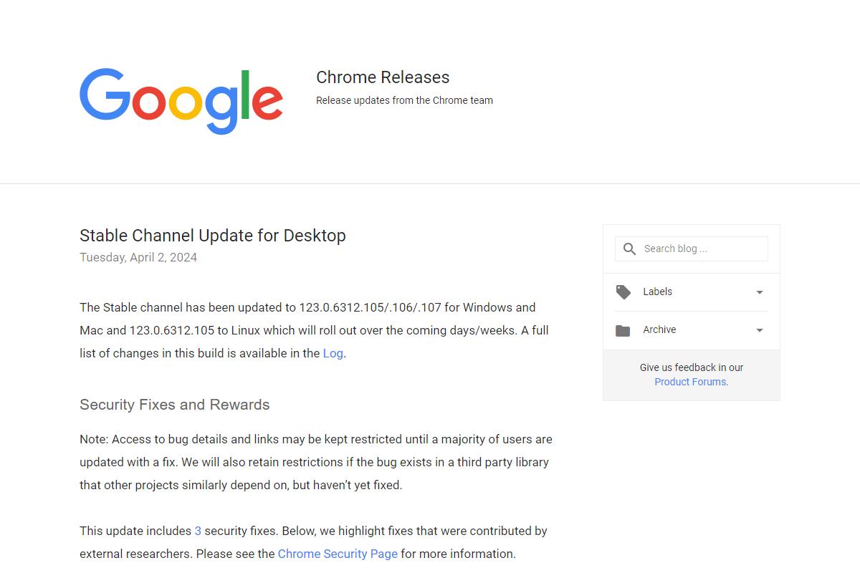
Task: Expand the Archive dropdown arrow
Action: coord(760,330)
